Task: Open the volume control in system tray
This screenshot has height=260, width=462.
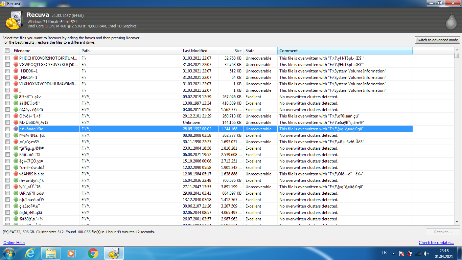Action: click(426, 253)
